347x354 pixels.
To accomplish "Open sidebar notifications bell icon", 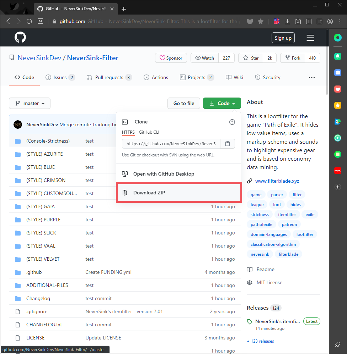I will click(337, 56).
